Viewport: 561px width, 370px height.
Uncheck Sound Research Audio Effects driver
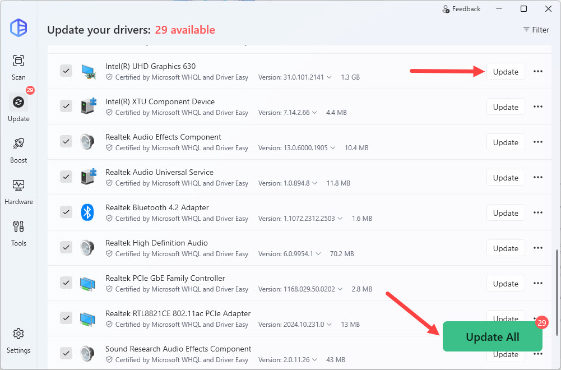pos(66,353)
